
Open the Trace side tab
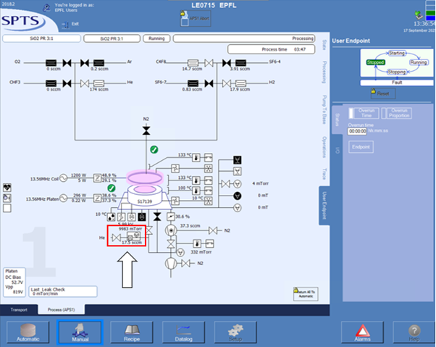point(324,174)
